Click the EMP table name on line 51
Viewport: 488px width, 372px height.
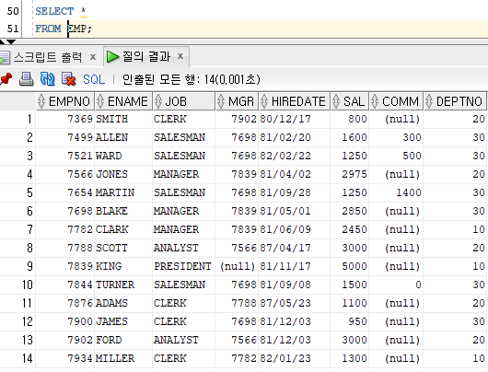coord(76,29)
